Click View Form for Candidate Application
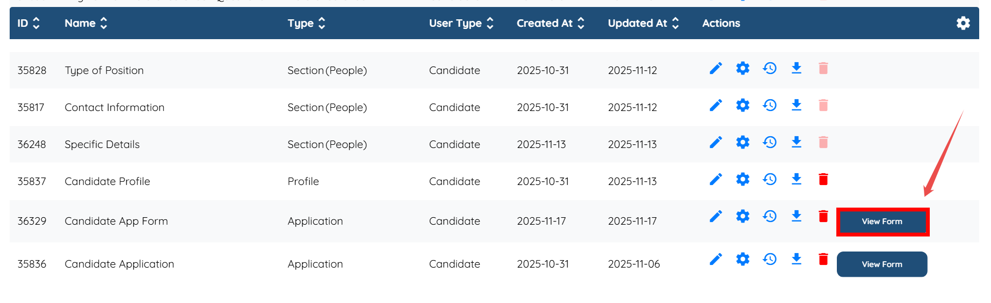 [882, 264]
